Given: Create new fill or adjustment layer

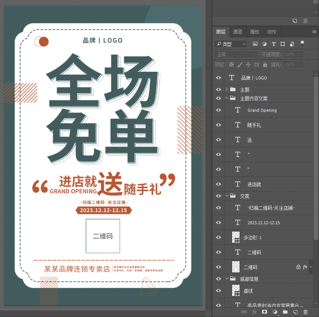Looking at the screenshot, I should (x=275, y=312).
